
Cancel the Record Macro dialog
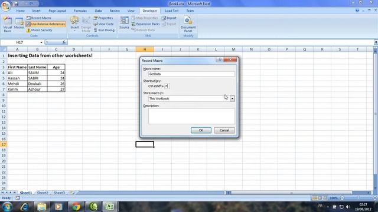tap(224, 130)
